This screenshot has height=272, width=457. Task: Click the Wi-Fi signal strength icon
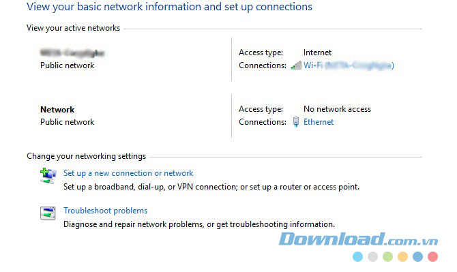pos(296,65)
